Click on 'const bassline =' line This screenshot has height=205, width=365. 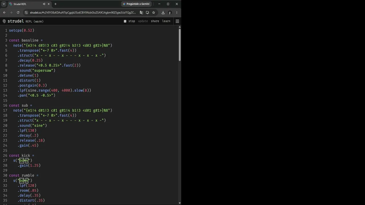click(26, 40)
